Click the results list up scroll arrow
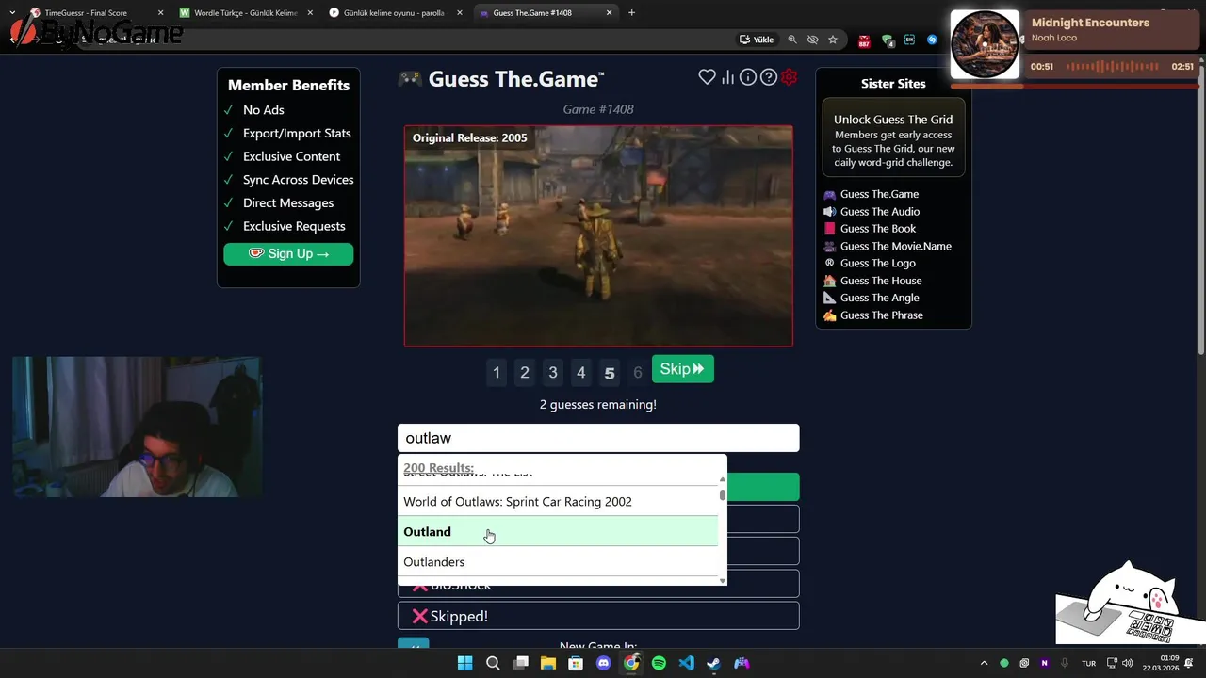Image resolution: width=1206 pixels, height=678 pixels. [x=723, y=480]
